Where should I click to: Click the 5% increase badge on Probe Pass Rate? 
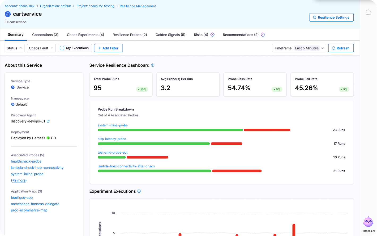pos(277,89)
